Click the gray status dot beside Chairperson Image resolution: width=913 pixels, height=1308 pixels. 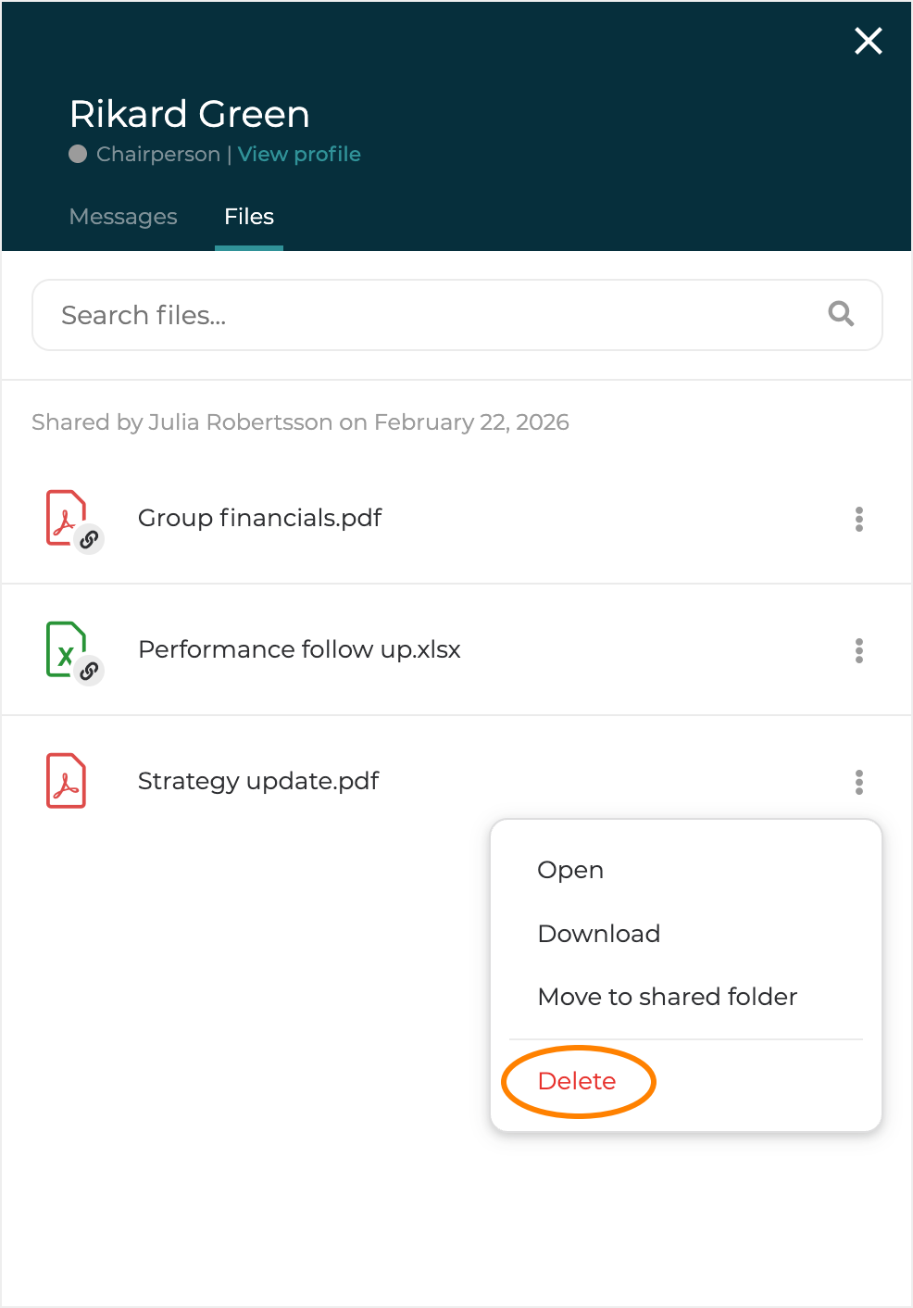(78, 154)
